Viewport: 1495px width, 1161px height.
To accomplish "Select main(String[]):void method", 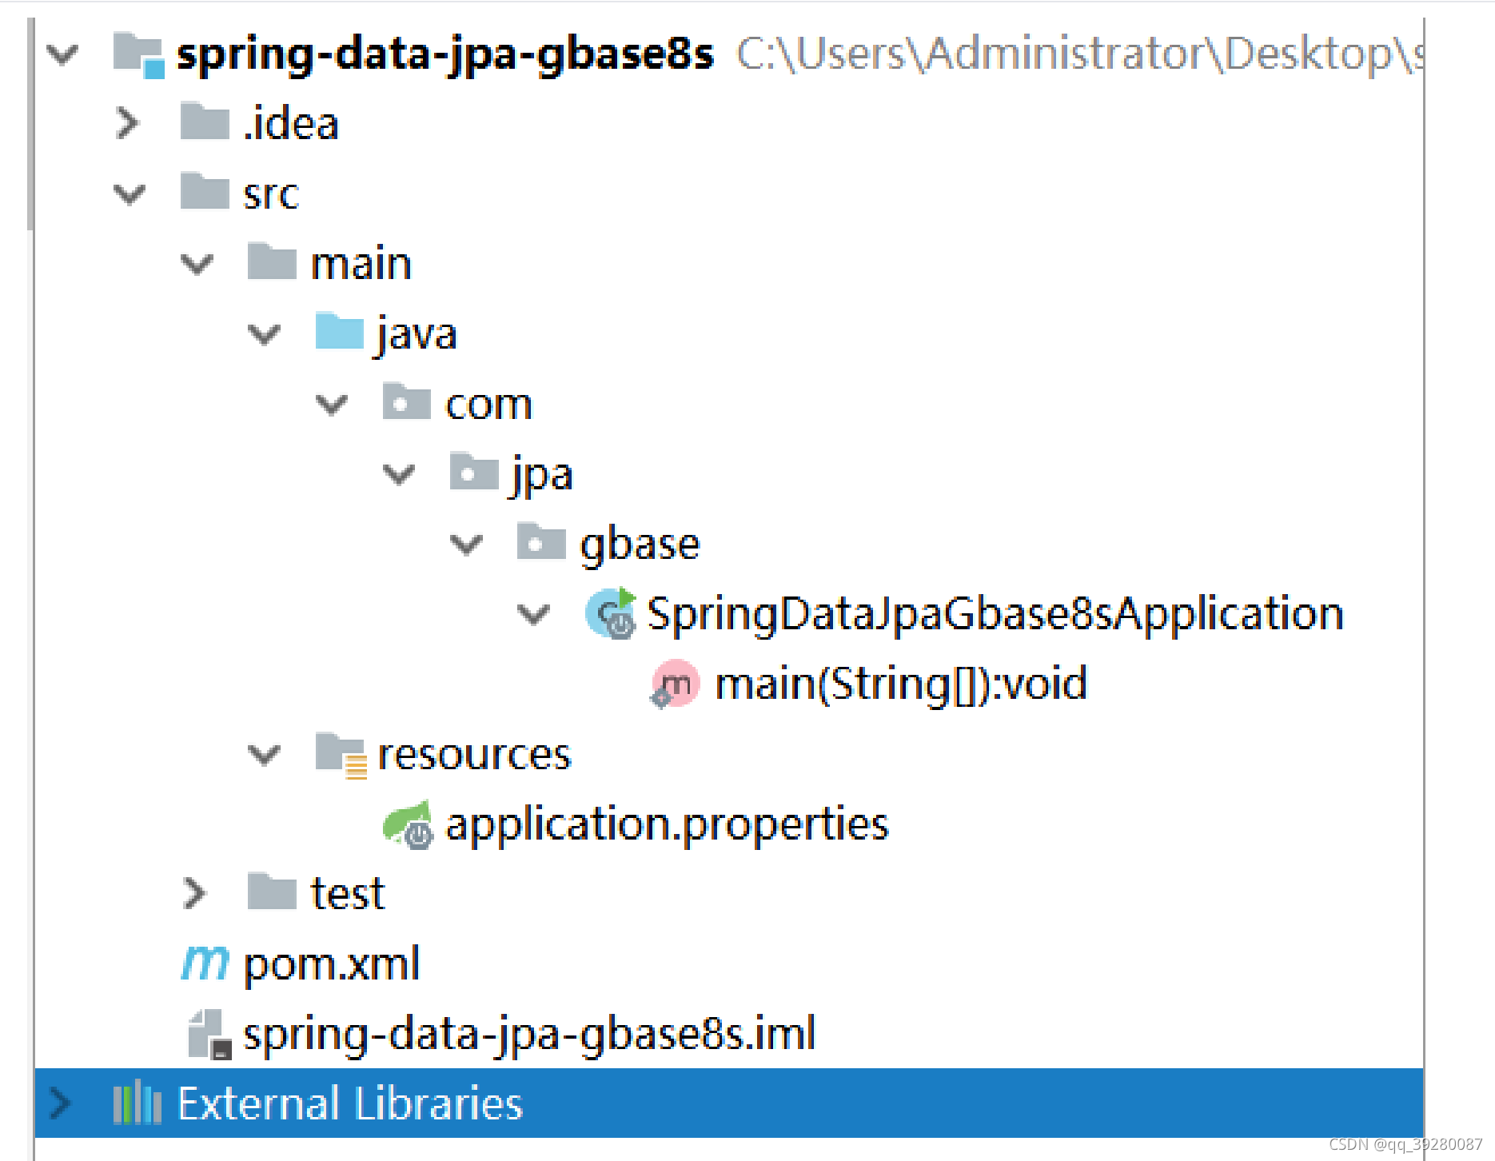I will coord(901,684).
